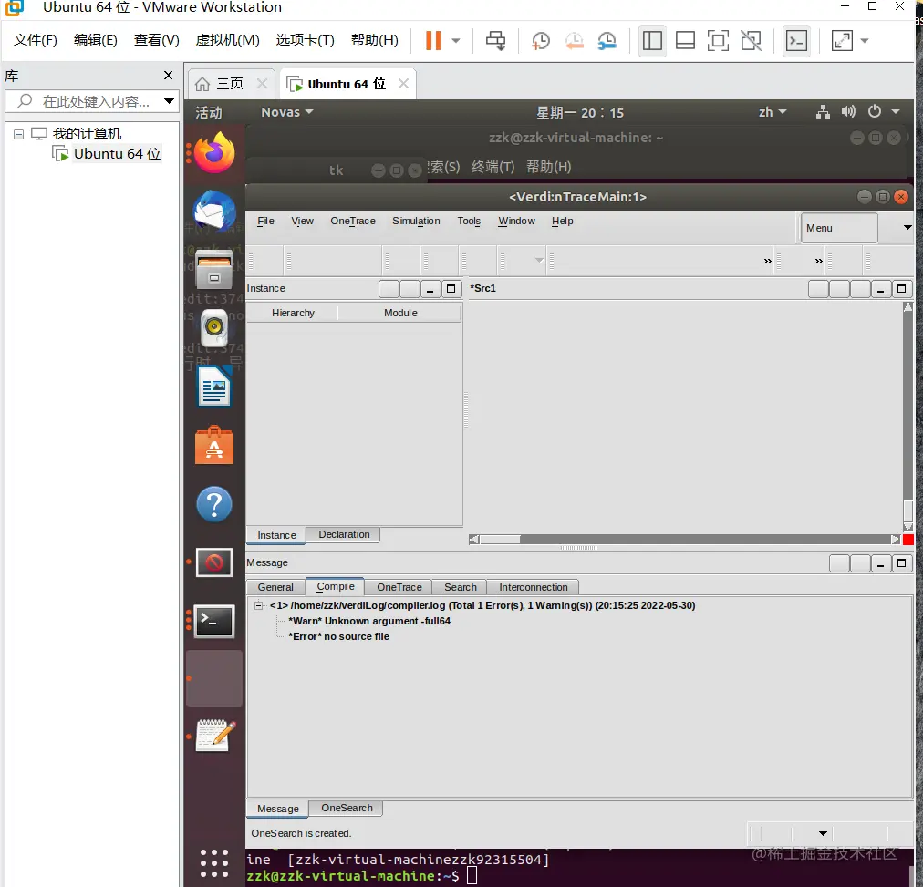Toggle the library sidebar view
Screen dimensions: 923x887
[652, 41]
